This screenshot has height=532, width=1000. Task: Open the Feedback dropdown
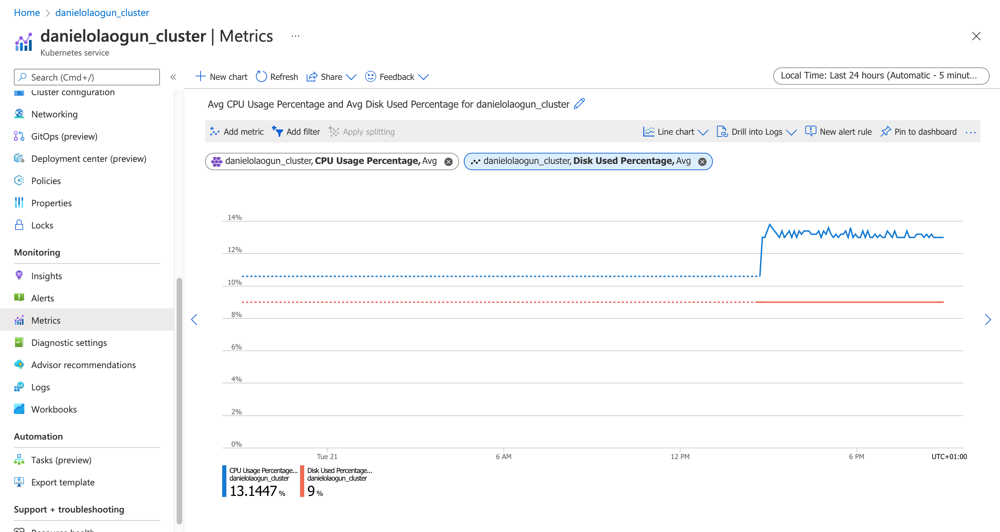click(397, 77)
